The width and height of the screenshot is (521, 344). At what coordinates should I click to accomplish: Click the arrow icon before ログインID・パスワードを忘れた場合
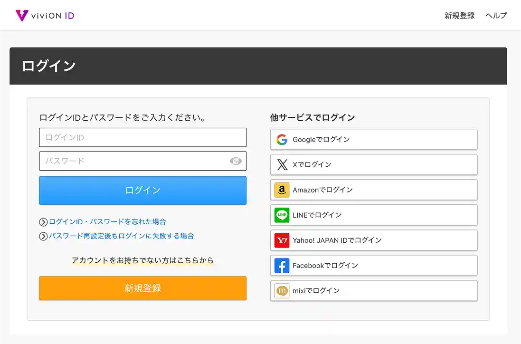(43, 222)
